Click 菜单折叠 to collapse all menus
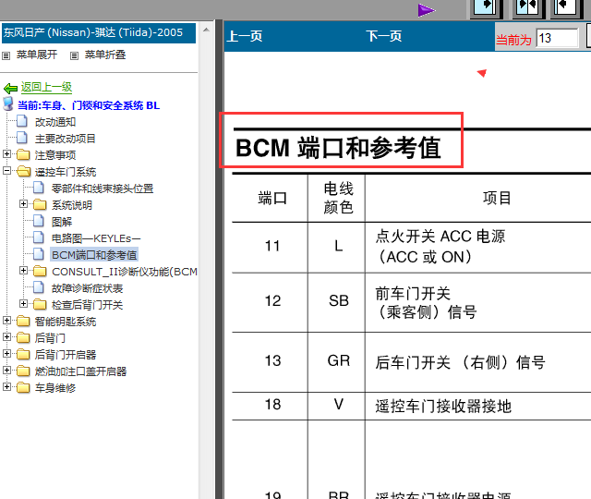The height and width of the screenshot is (499, 591). tap(105, 55)
